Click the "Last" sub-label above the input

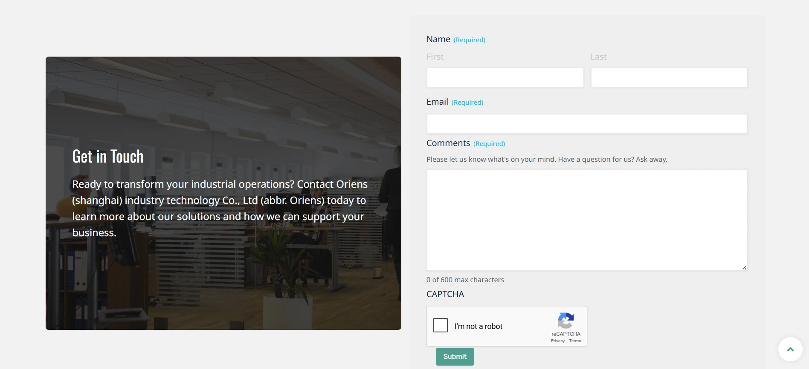pyautogui.click(x=598, y=57)
